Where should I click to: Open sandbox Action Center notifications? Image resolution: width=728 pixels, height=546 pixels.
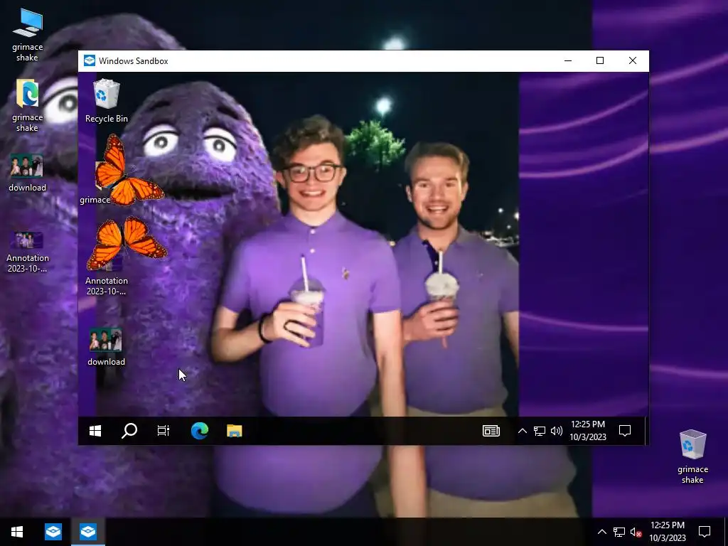coord(625,431)
